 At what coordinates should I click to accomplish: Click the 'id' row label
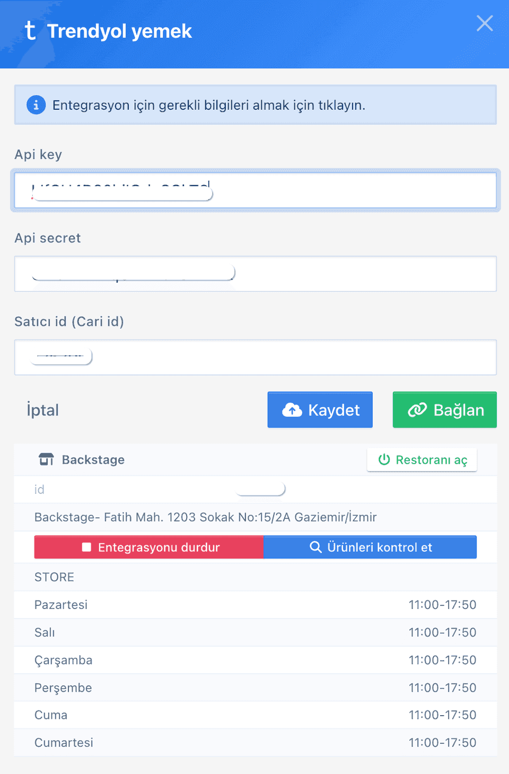tap(39, 490)
